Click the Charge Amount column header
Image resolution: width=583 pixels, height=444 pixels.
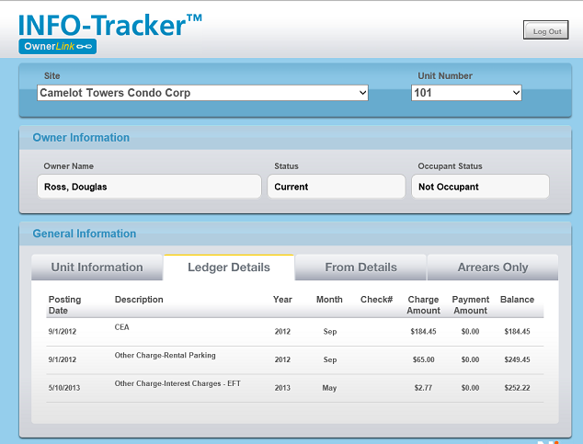423,305
